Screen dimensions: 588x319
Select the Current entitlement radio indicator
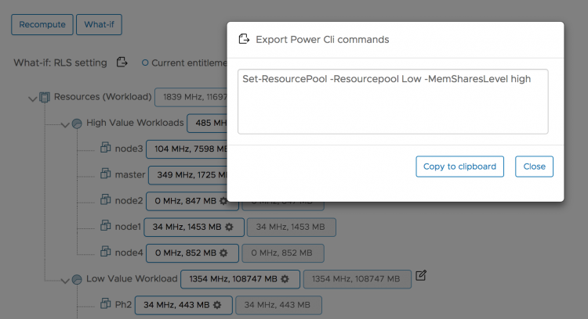[145, 63]
